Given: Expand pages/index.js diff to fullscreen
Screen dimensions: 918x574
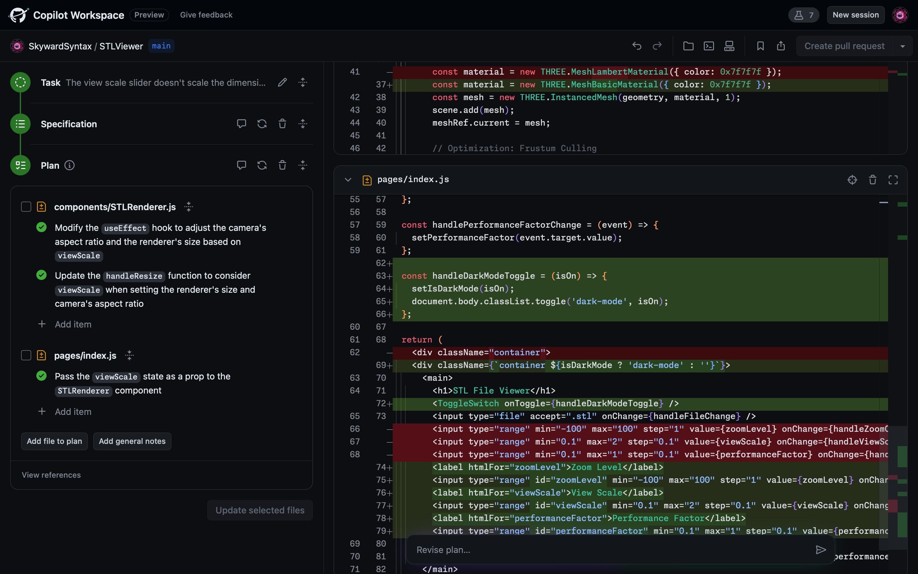Looking at the screenshot, I should pyautogui.click(x=893, y=180).
